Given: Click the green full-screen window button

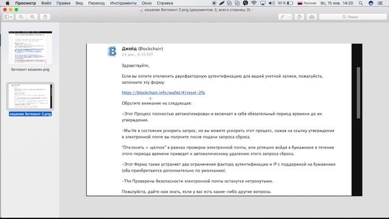Looking at the screenshot, I should pos(16,10).
